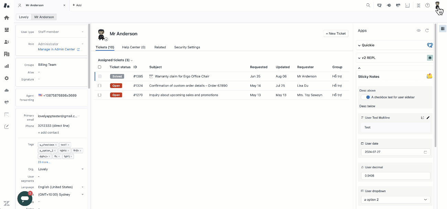Close the Mr Anderson tab

click(64, 5)
